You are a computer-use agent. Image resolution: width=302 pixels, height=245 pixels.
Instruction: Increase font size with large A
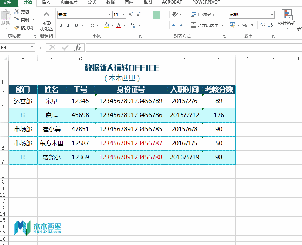tap(130, 15)
